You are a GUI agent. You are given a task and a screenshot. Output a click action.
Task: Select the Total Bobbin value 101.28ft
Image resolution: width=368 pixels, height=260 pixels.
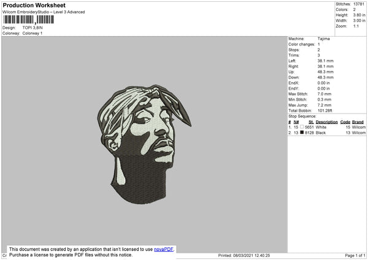tap(325, 110)
